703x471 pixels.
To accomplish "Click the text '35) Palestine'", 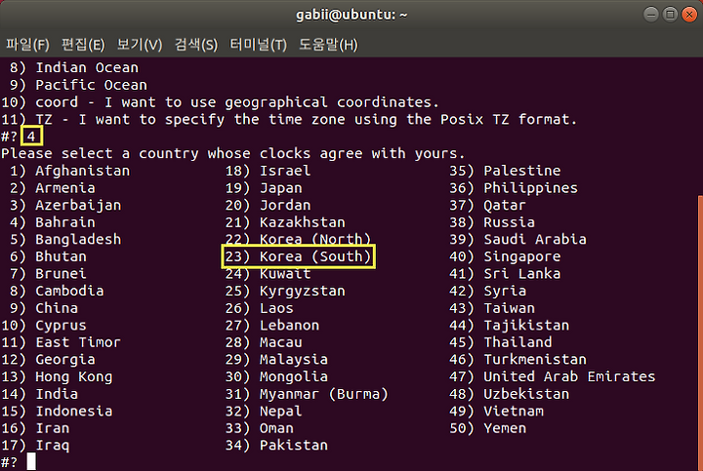I will tap(506, 171).
